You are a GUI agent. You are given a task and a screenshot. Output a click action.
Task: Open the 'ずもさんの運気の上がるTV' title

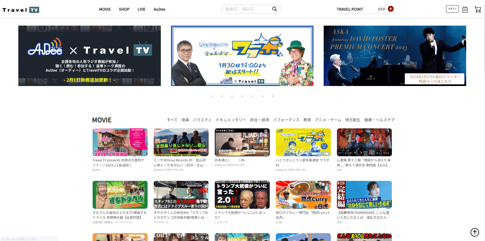click(120, 215)
